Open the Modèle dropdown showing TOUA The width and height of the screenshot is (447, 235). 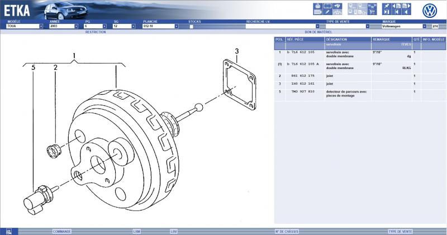41,26
